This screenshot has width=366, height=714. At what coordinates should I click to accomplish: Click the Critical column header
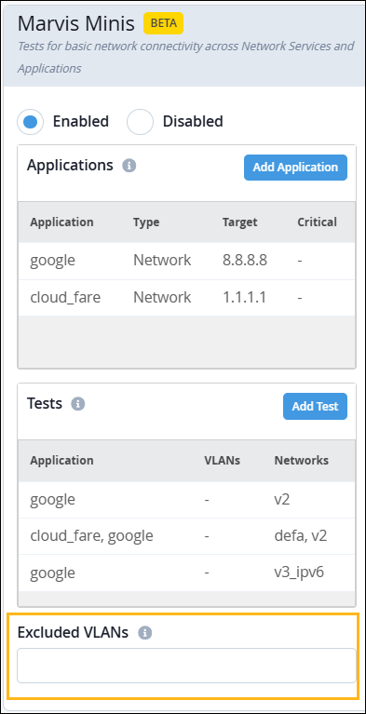pyautogui.click(x=317, y=222)
